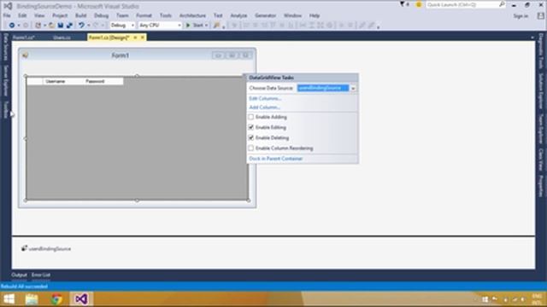Click the New Project toolbar icon
547x307 pixels.
point(38,25)
